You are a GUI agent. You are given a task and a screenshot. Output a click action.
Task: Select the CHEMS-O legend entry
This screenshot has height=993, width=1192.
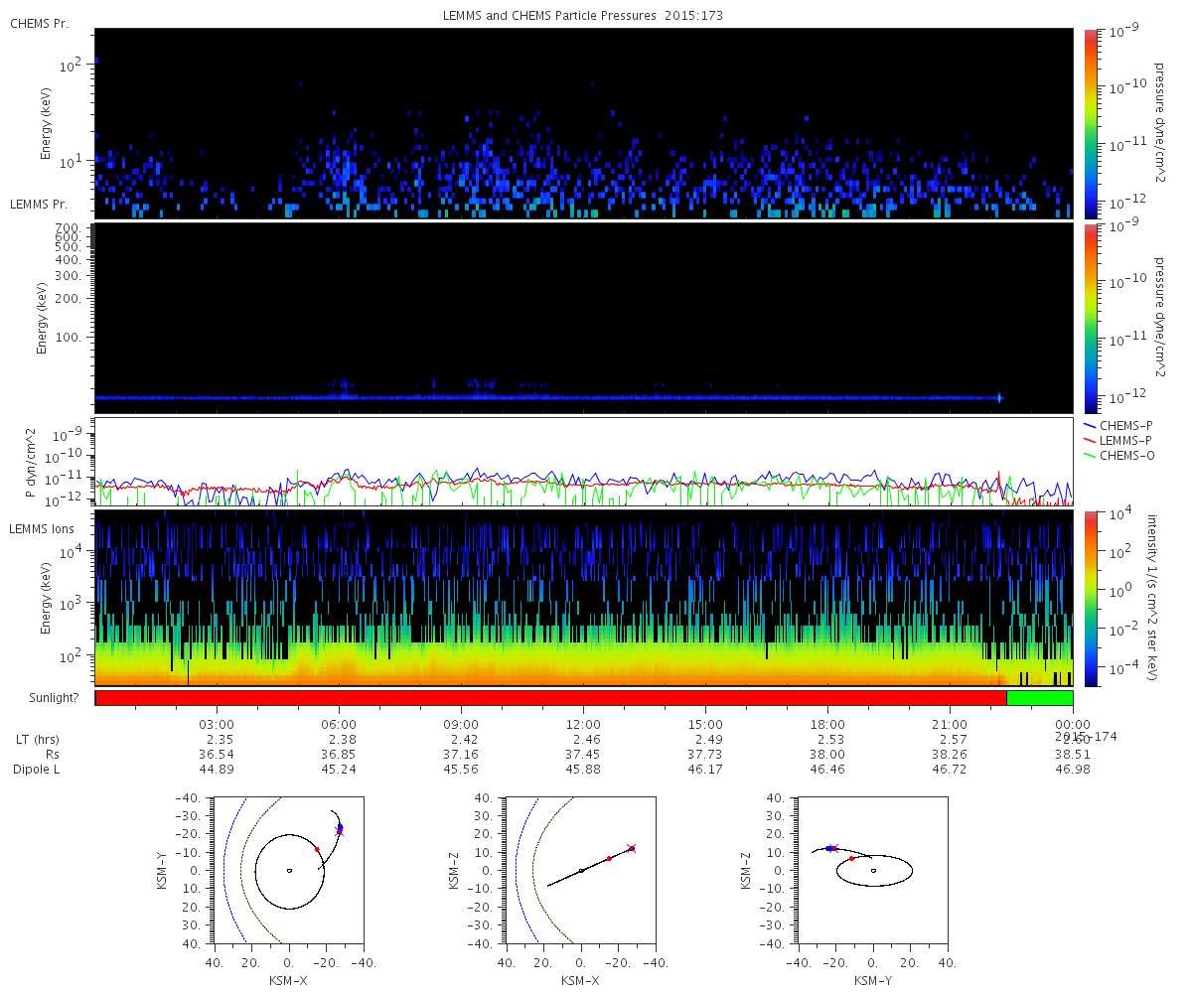pyautogui.click(x=1125, y=455)
